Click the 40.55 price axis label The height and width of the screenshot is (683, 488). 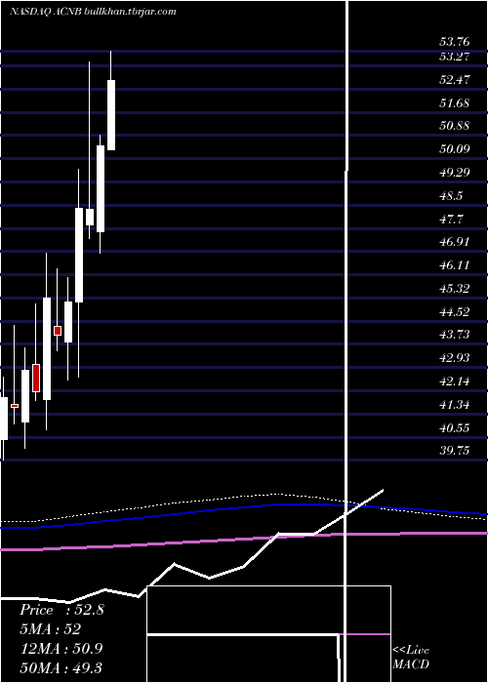455,428
